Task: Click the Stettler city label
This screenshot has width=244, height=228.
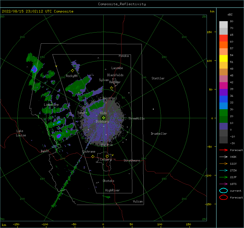Action: click(x=158, y=78)
